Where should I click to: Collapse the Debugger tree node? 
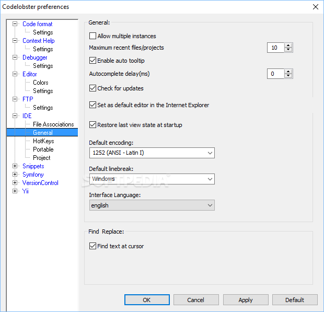[15, 57]
